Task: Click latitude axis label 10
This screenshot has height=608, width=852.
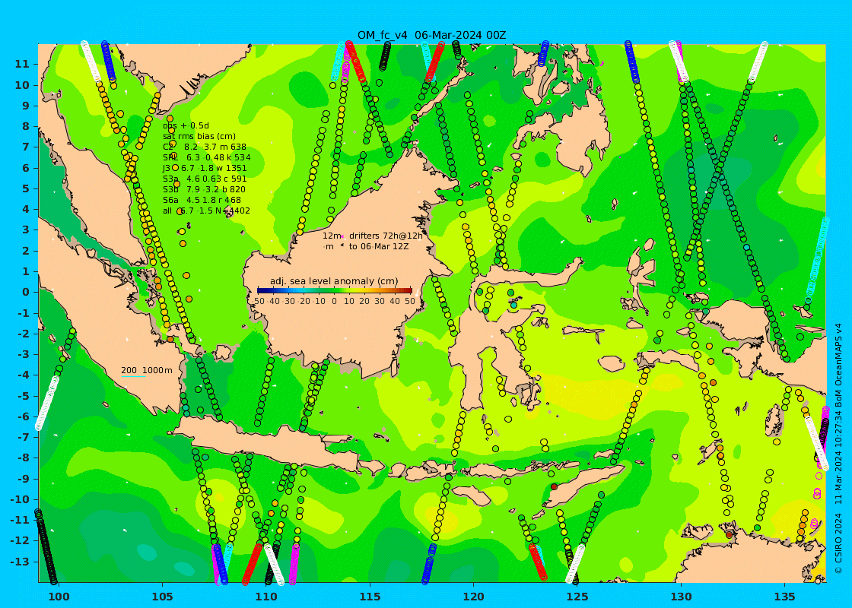Action: point(22,84)
